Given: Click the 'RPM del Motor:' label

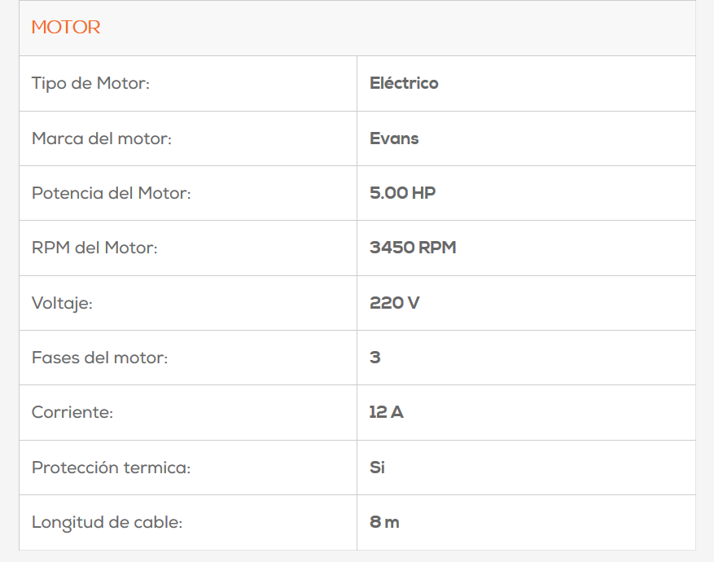Looking at the screenshot, I should [x=94, y=248].
